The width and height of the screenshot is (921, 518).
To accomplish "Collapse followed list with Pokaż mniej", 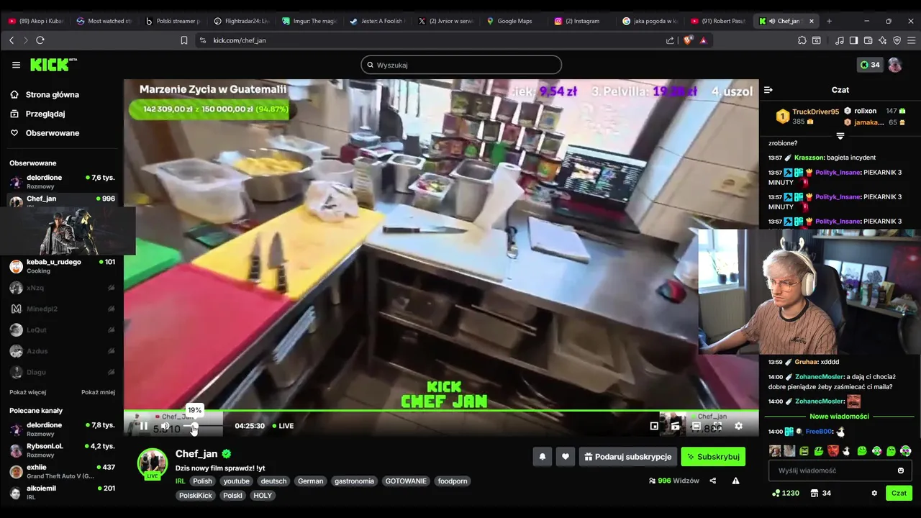I will point(98,392).
